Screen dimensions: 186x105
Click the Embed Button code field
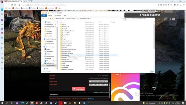tap(98, 81)
